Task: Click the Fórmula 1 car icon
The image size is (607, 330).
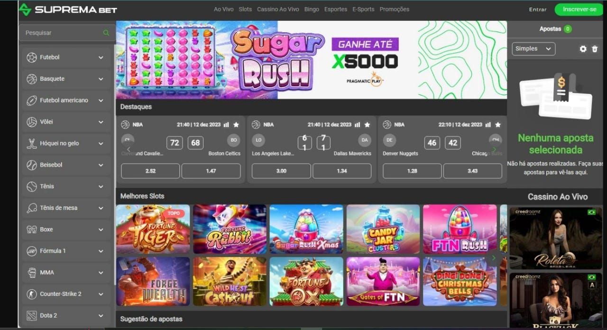Action: click(32, 251)
